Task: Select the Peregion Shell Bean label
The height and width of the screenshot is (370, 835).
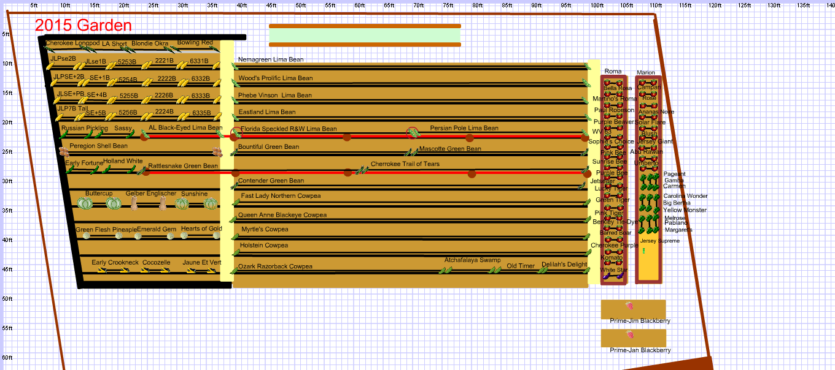Action: click(x=98, y=146)
